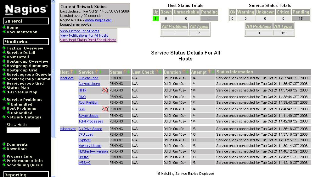Open Tactical Overview in sidebar

[25, 48]
